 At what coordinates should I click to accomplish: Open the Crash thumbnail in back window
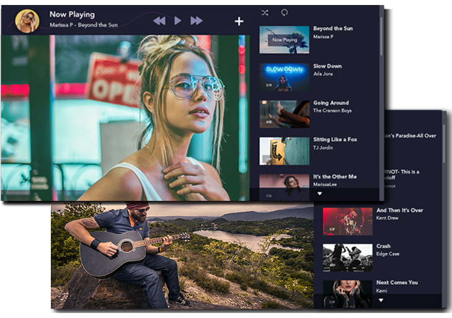(x=347, y=258)
